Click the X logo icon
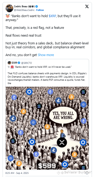The height and width of the screenshot is (177, 94). [x=87, y=6]
